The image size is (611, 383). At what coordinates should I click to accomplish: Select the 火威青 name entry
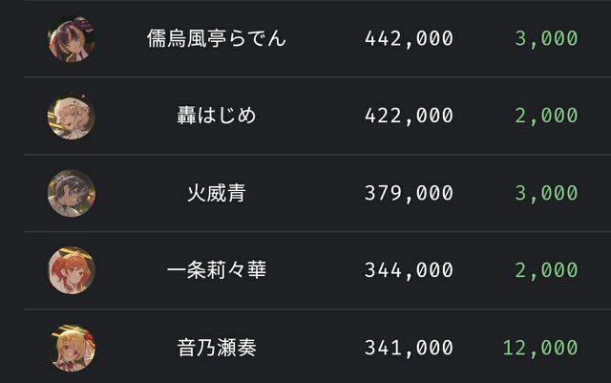[x=217, y=194]
